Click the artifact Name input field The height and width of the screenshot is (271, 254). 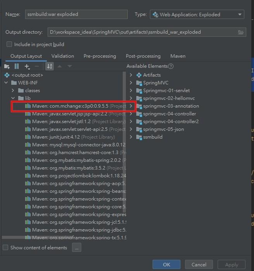tap(76, 14)
